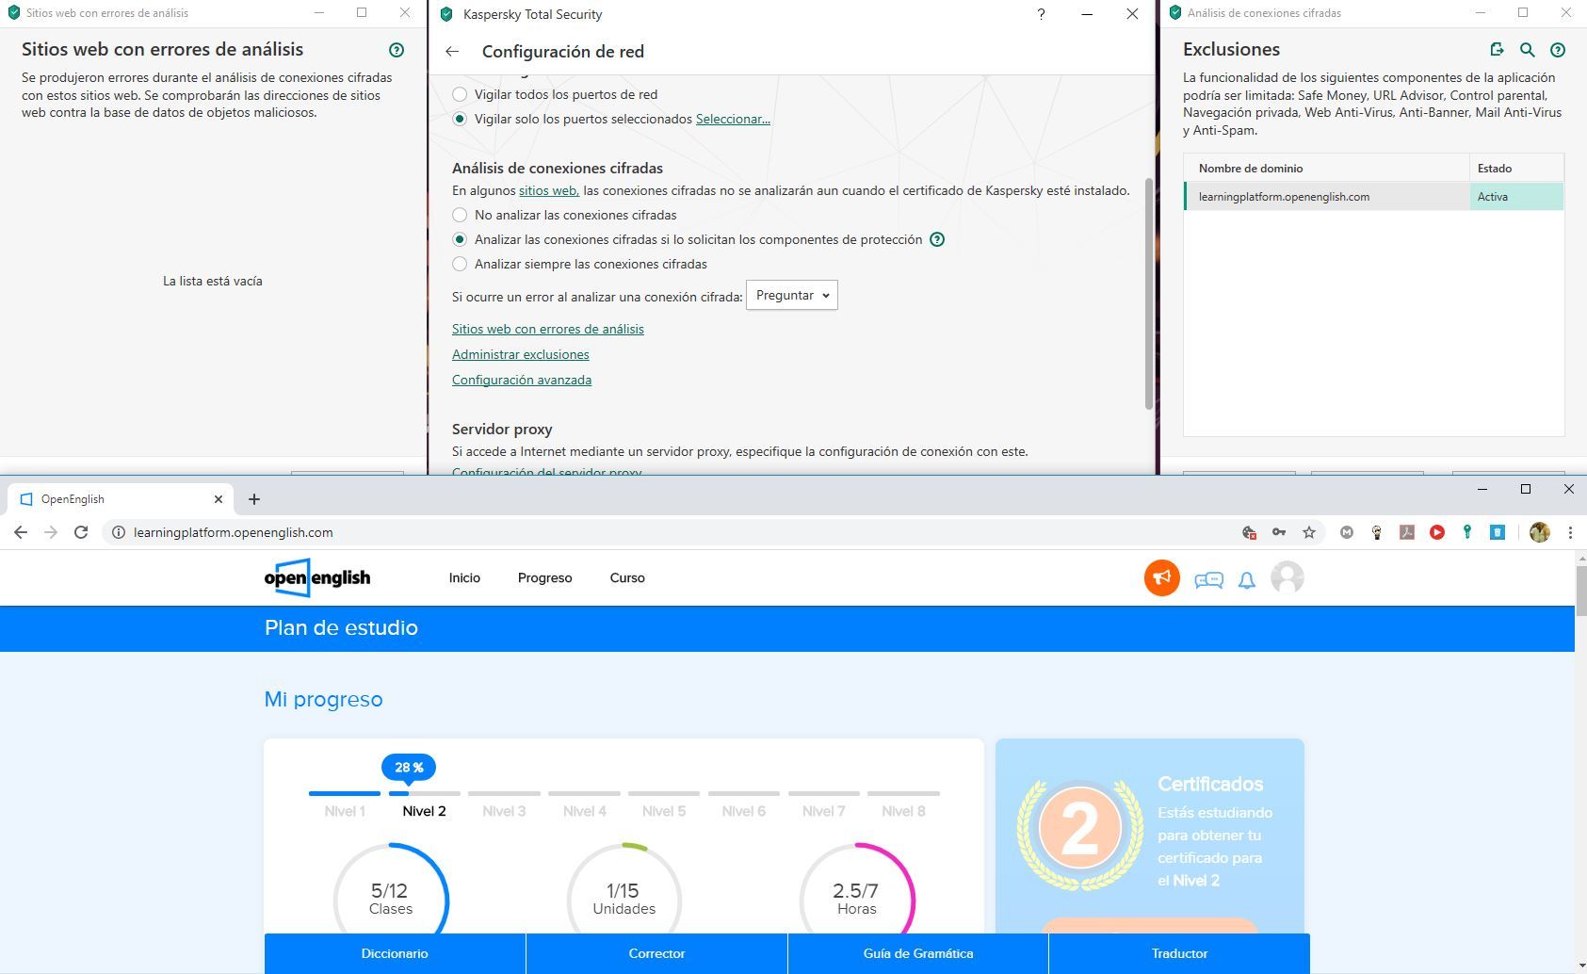Viewport: 1587px width, 974px height.
Task: Reload the OpenEnglish page
Action: pyautogui.click(x=81, y=532)
